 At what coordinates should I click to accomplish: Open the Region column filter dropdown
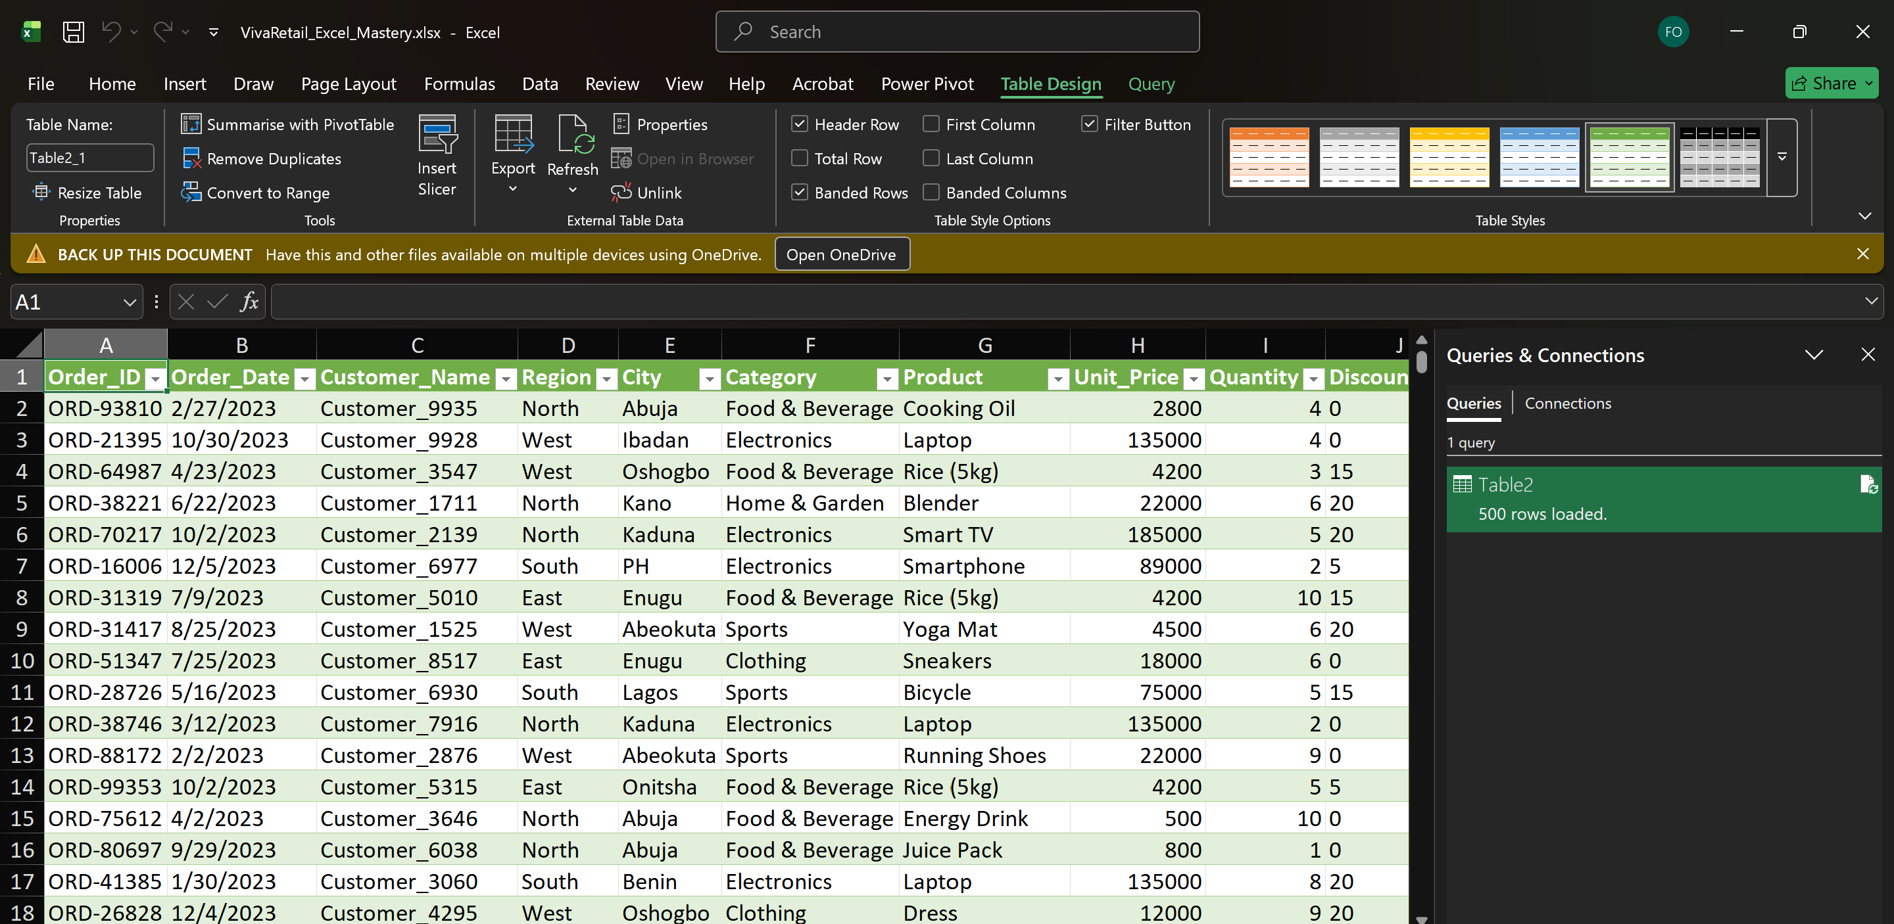[606, 379]
